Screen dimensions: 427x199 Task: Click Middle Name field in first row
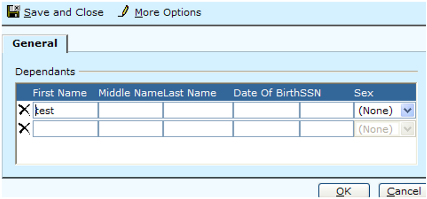click(x=131, y=110)
